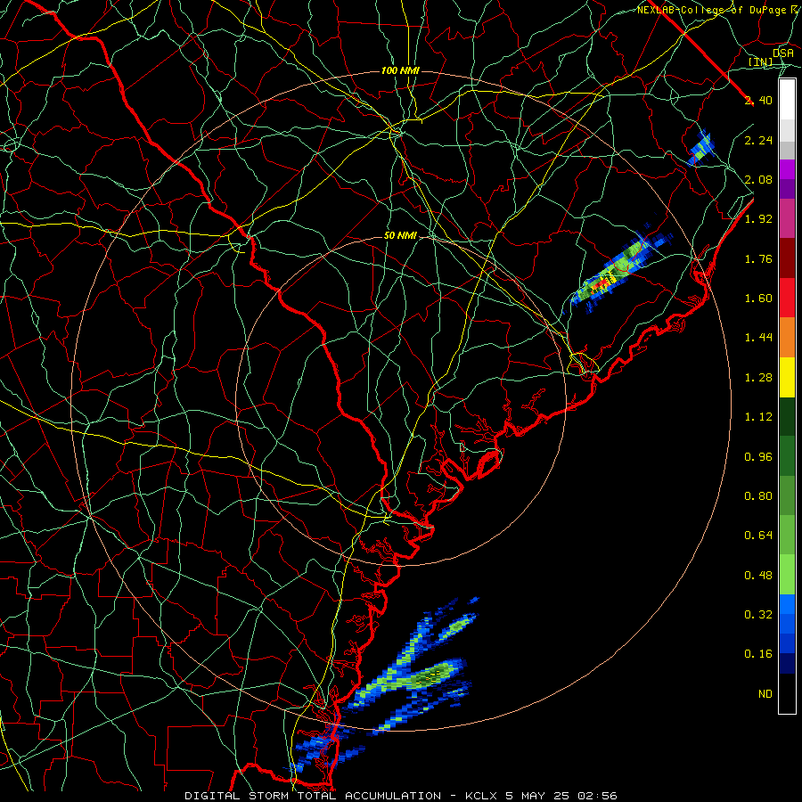Click the DSA product label
This screenshot has width=802, height=802.
[x=783, y=53]
